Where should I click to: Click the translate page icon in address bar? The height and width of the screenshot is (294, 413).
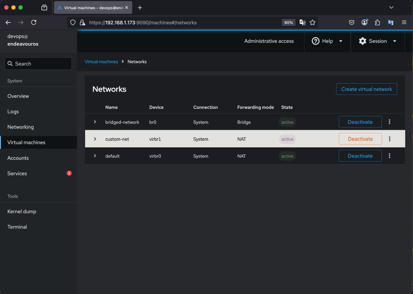302,23
